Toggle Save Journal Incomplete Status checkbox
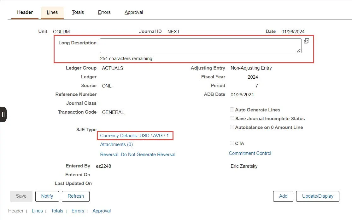The image size is (352, 220). (x=232, y=118)
